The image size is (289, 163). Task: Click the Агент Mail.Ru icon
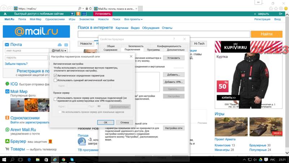(7, 130)
